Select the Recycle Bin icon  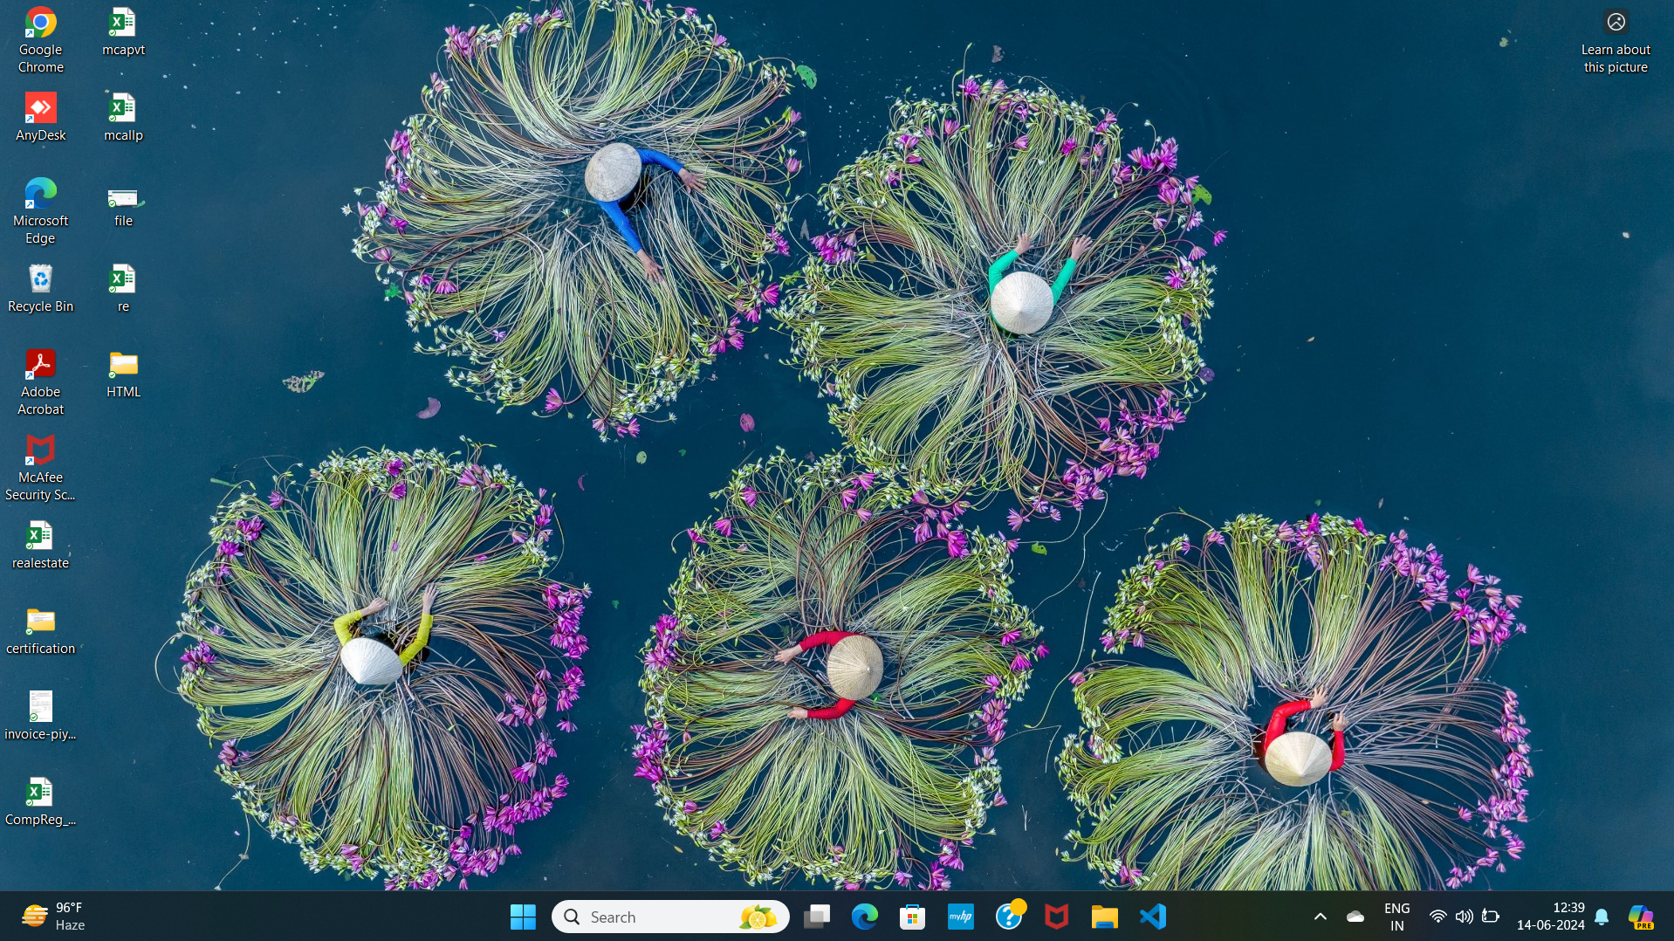[41, 288]
